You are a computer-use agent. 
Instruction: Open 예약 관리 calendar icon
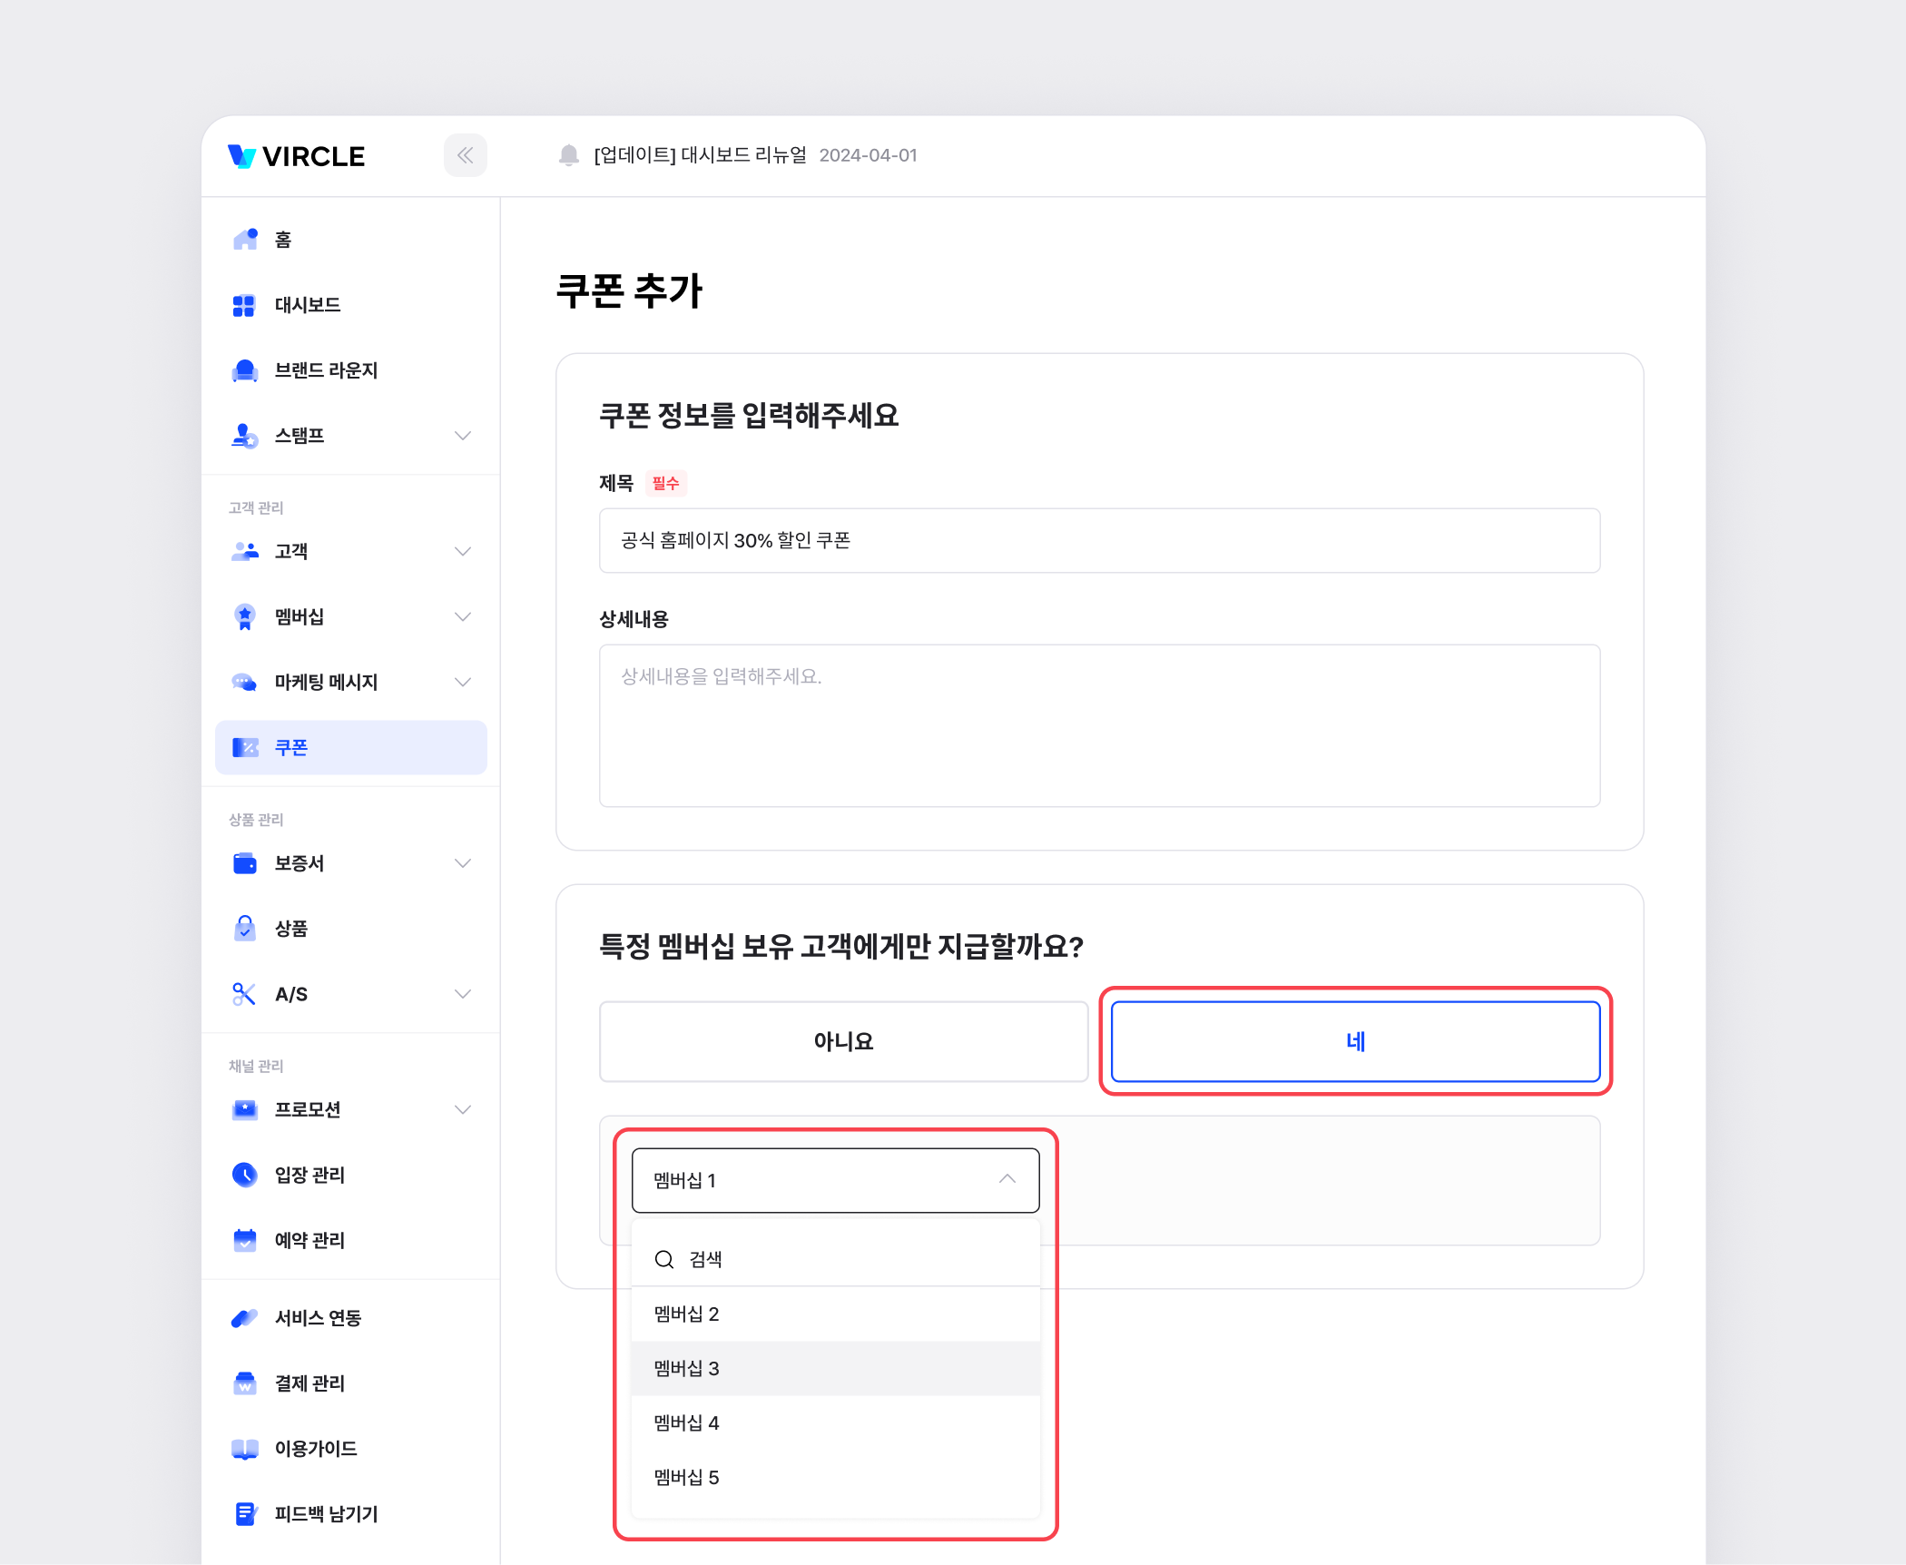244,1240
